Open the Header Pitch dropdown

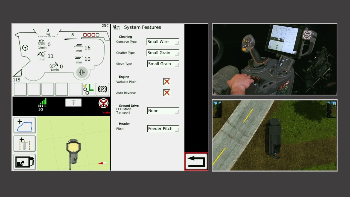coord(163,129)
